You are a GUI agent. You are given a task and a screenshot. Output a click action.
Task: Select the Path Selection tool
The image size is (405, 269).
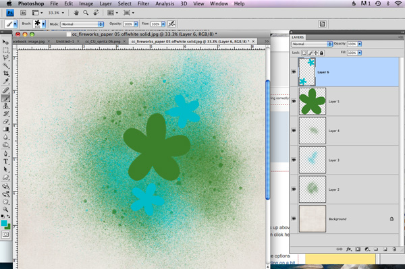click(5, 169)
